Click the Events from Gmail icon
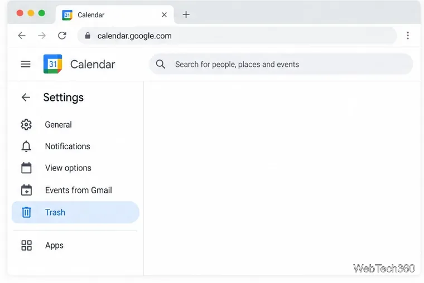 click(26, 190)
